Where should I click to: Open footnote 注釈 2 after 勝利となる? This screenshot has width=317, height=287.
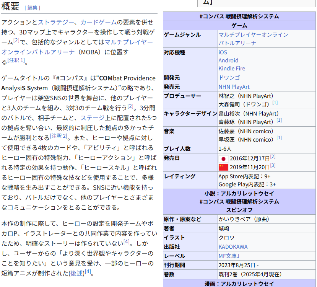pos(59,136)
